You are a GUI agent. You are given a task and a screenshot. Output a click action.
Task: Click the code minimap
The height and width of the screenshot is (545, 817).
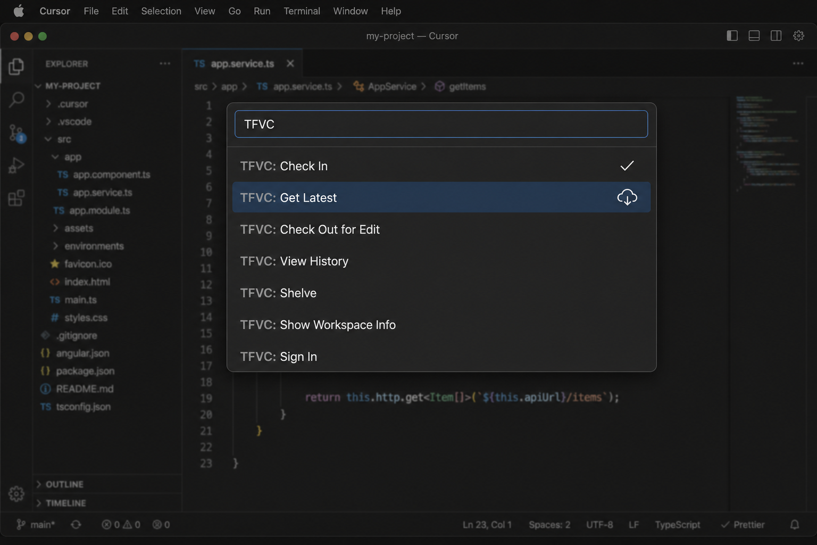pyautogui.click(x=768, y=143)
